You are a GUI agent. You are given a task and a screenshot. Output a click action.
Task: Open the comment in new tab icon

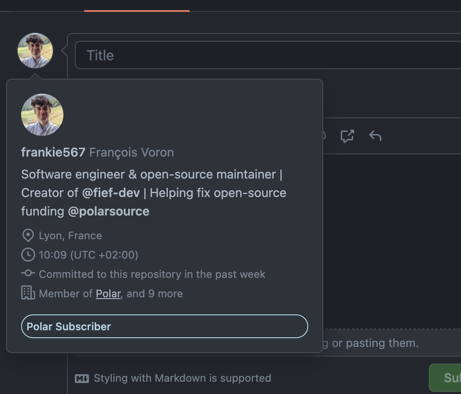click(347, 136)
